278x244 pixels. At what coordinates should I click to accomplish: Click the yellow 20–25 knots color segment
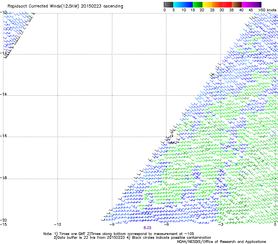[x=207, y=5]
